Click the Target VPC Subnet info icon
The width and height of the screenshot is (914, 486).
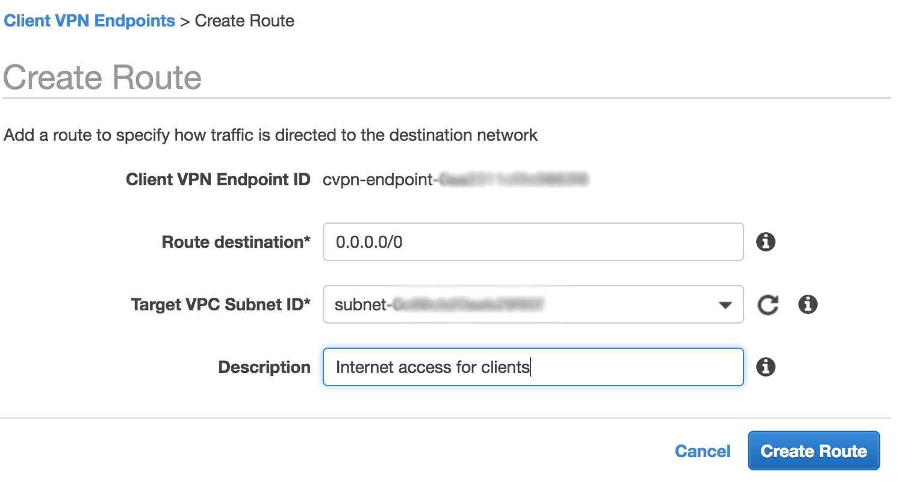[x=807, y=304]
